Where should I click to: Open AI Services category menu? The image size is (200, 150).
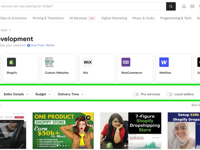coord(78,18)
